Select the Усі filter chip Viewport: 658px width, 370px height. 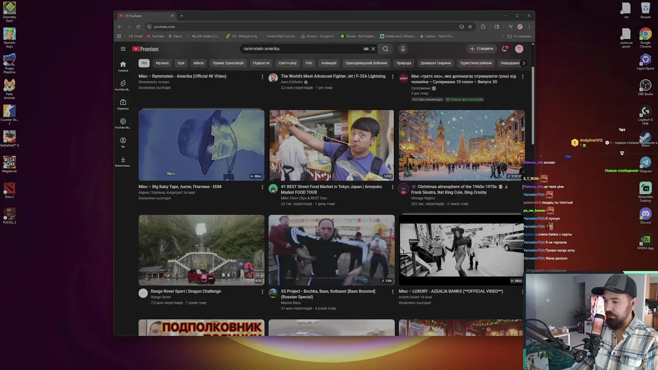pyautogui.click(x=144, y=63)
